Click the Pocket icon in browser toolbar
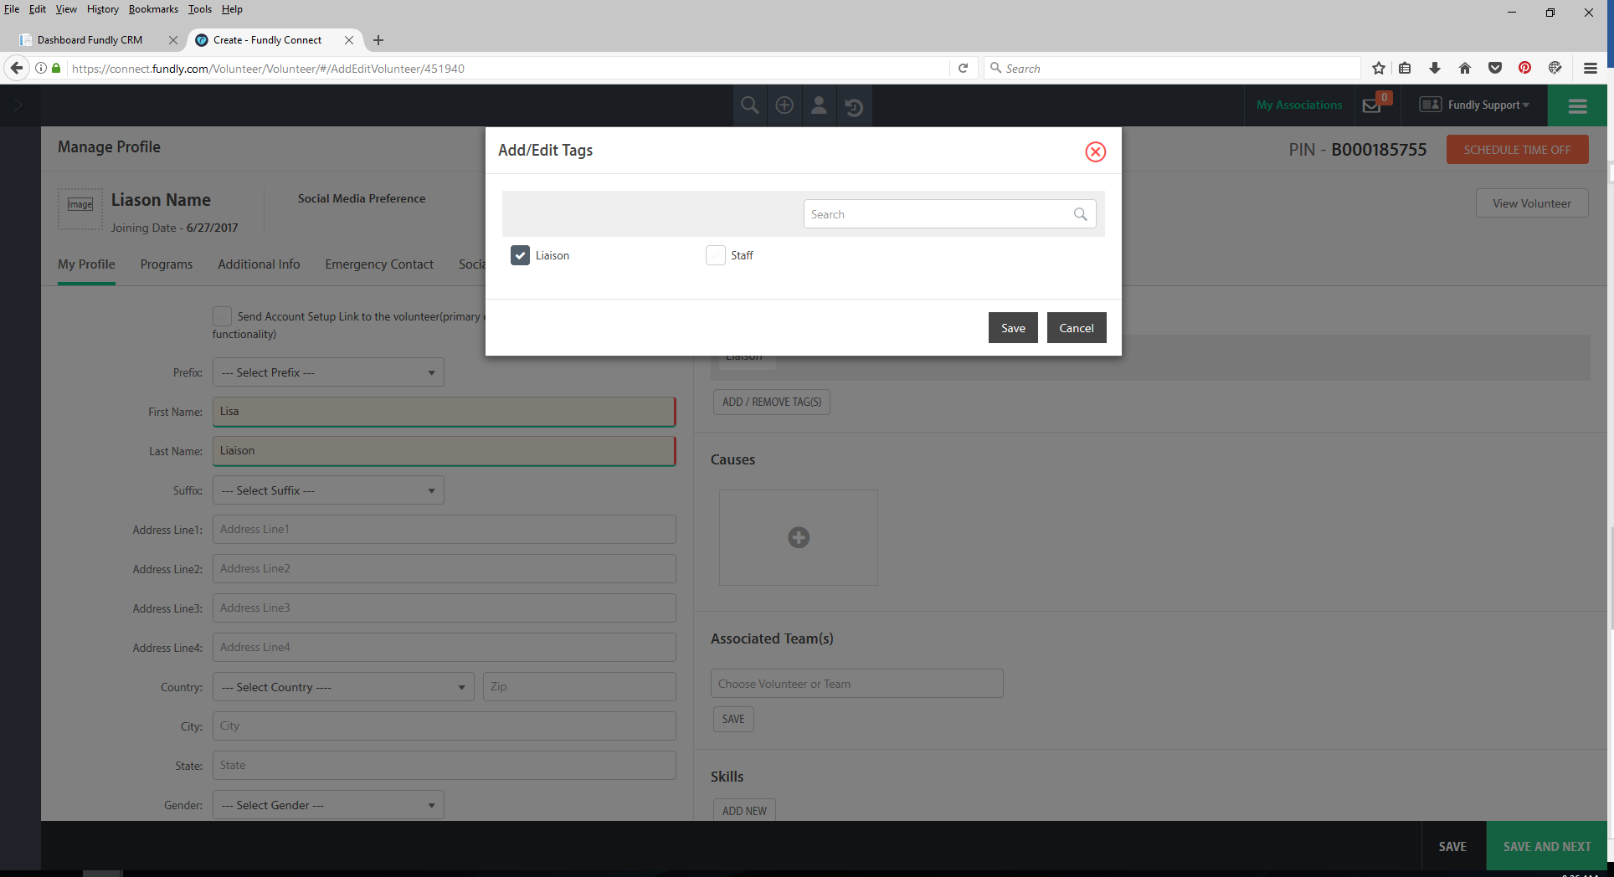Screen dimensions: 1614x877 [1495, 68]
